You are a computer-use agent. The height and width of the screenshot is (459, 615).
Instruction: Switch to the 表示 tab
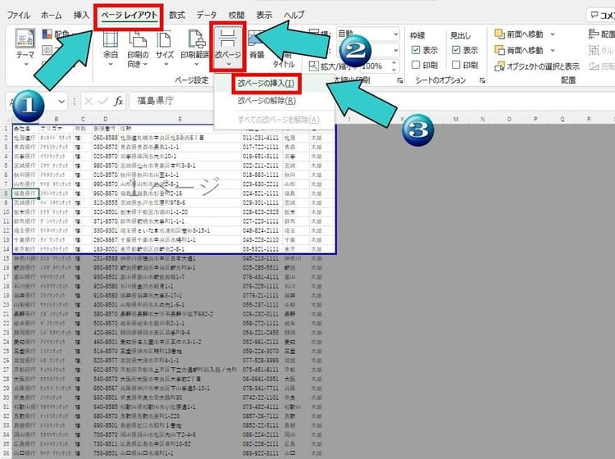pyautogui.click(x=264, y=16)
